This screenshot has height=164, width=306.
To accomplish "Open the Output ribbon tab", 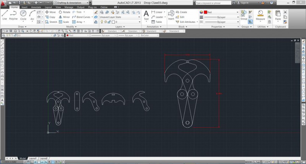I will point(80,7).
